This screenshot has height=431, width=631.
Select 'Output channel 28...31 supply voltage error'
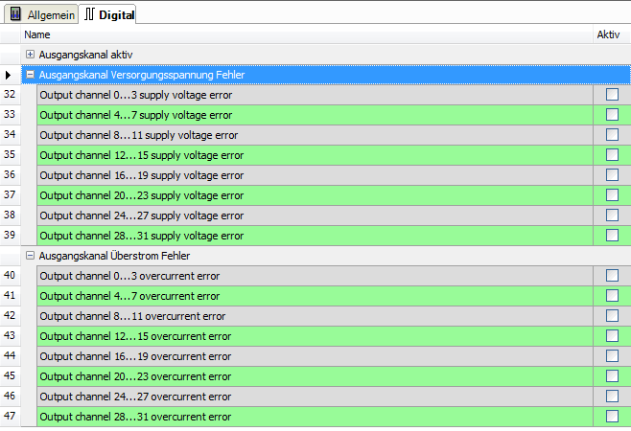coord(142,236)
